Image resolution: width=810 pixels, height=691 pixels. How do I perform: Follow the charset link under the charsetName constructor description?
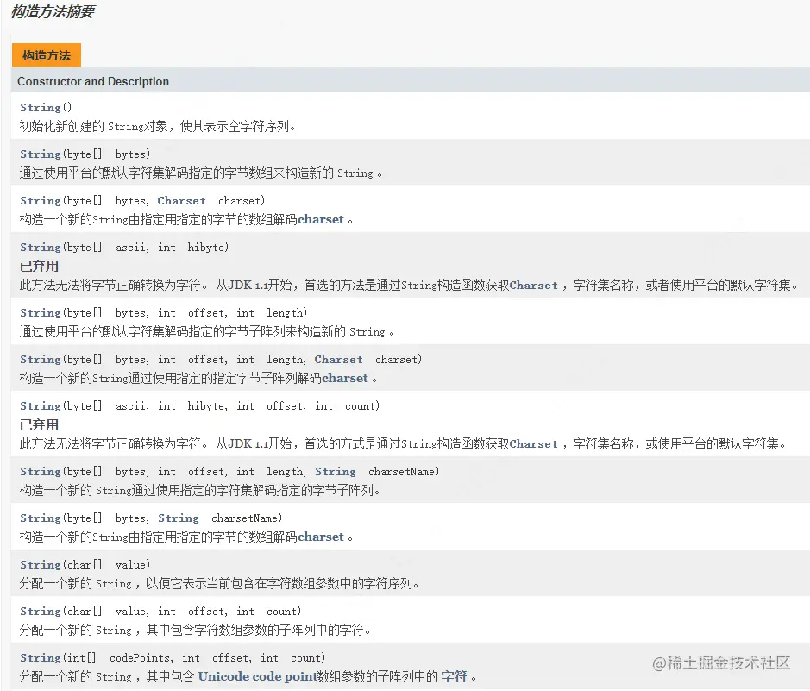click(321, 537)
